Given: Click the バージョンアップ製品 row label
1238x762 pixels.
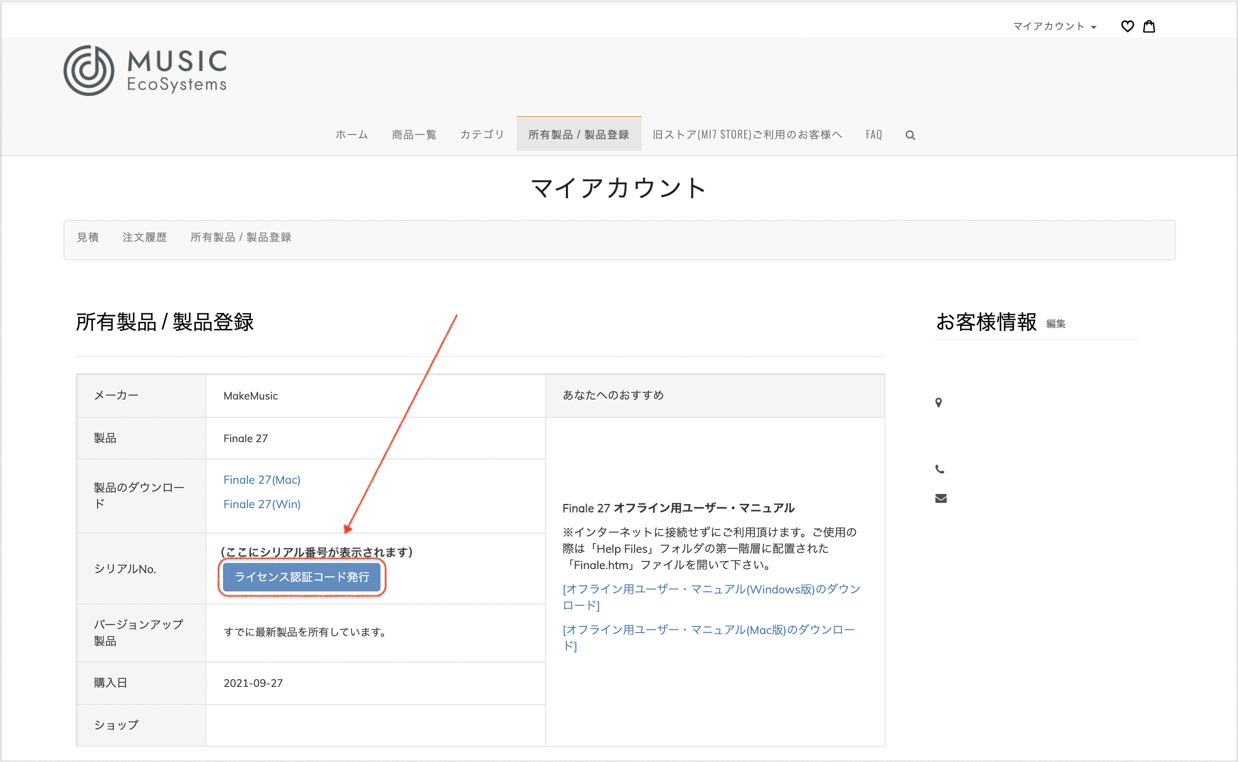Looking at the screenshot, I should (138, 633).
